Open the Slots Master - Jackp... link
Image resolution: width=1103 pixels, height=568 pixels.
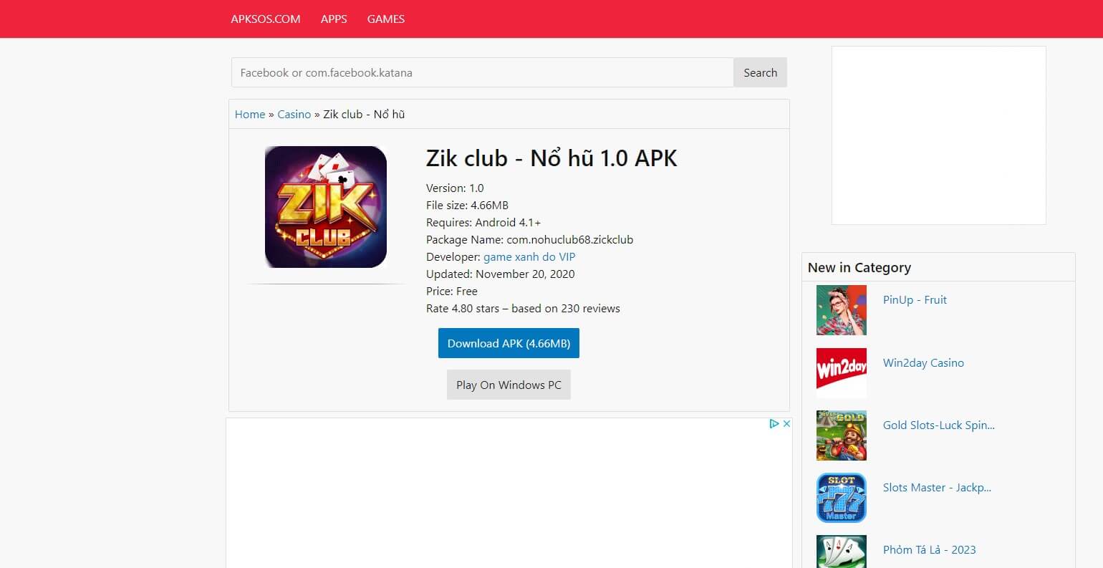tap(937, 488)
